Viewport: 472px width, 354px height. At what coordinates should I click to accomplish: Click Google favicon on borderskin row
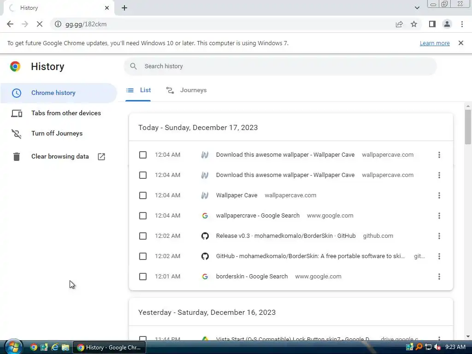[x=205, y=277]
